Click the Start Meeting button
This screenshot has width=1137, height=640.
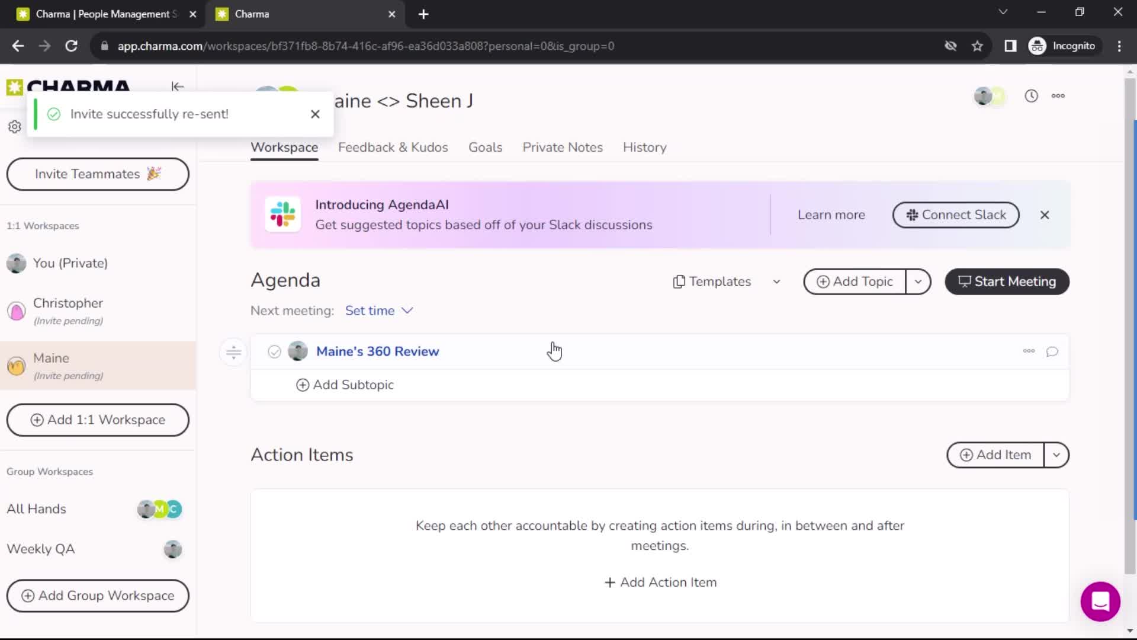point(1007,281)
